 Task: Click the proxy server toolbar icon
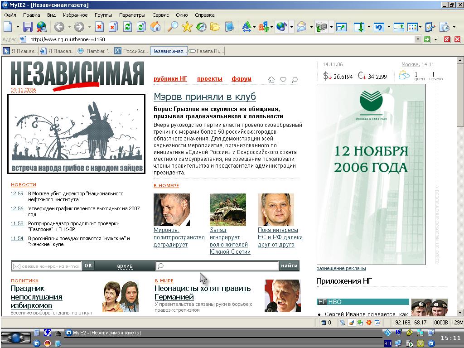[x=321, y=27]
